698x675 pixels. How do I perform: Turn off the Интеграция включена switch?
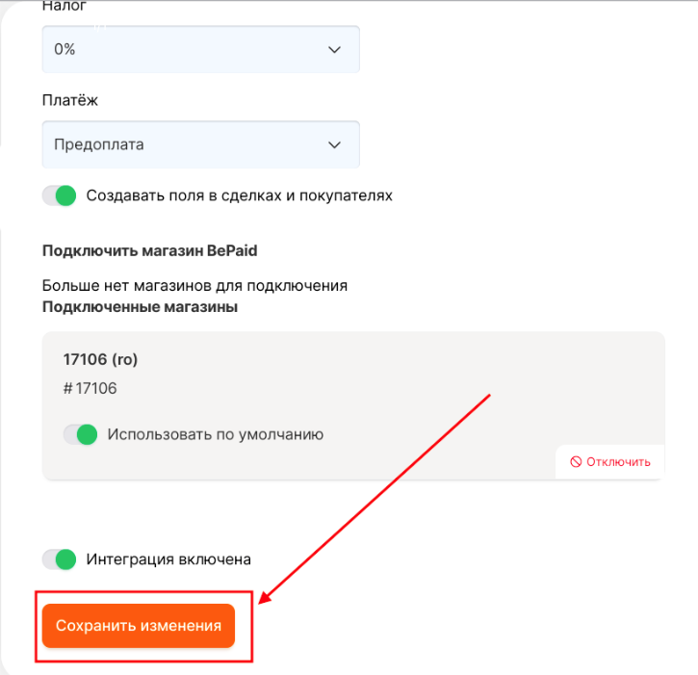coord(59,558)
